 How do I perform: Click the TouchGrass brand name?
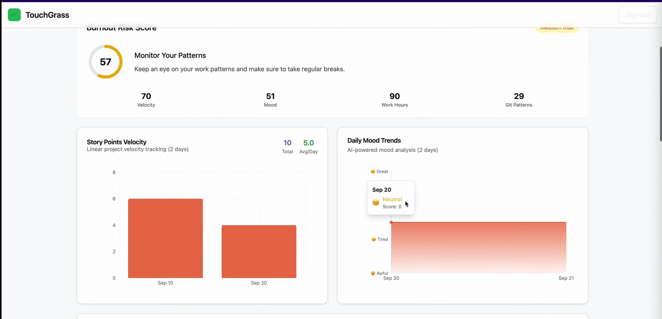47,15
